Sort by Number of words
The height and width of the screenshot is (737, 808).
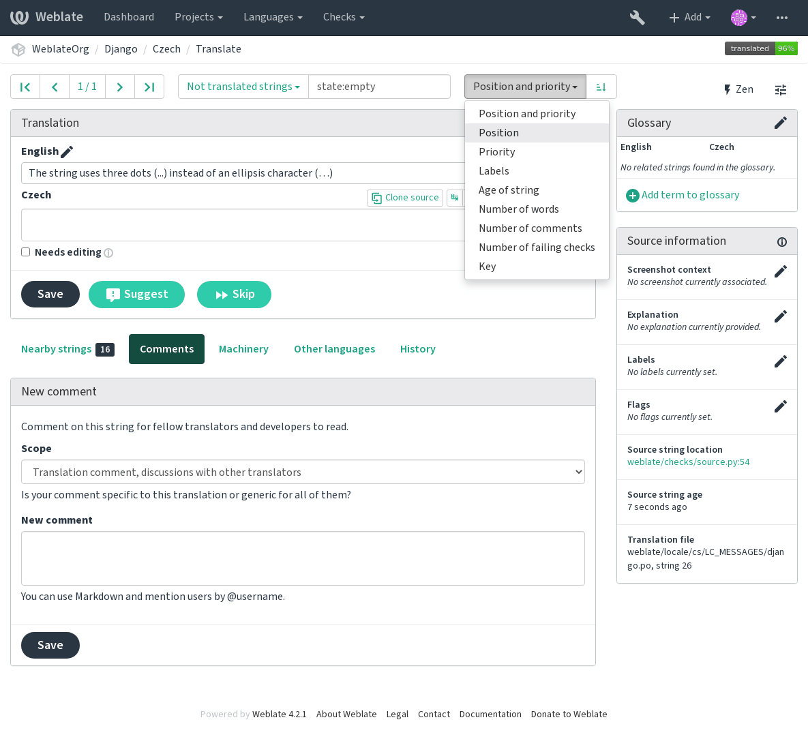(x=537, y=209)
